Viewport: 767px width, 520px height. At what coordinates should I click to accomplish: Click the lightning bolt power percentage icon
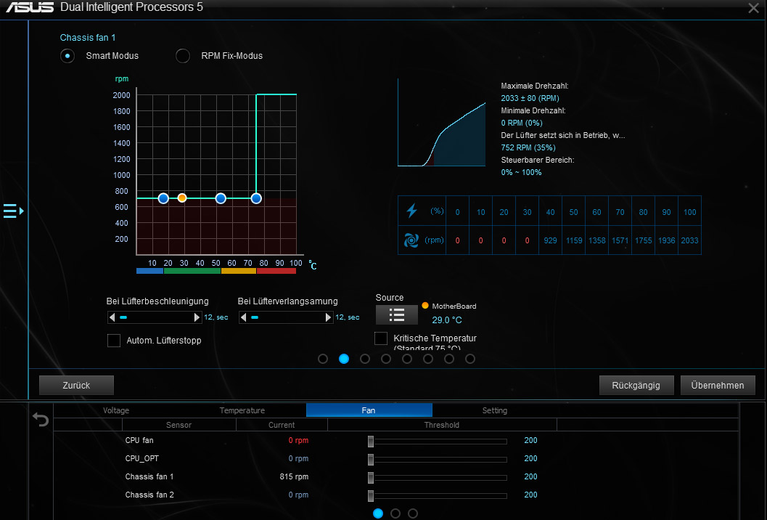(412, 211)
